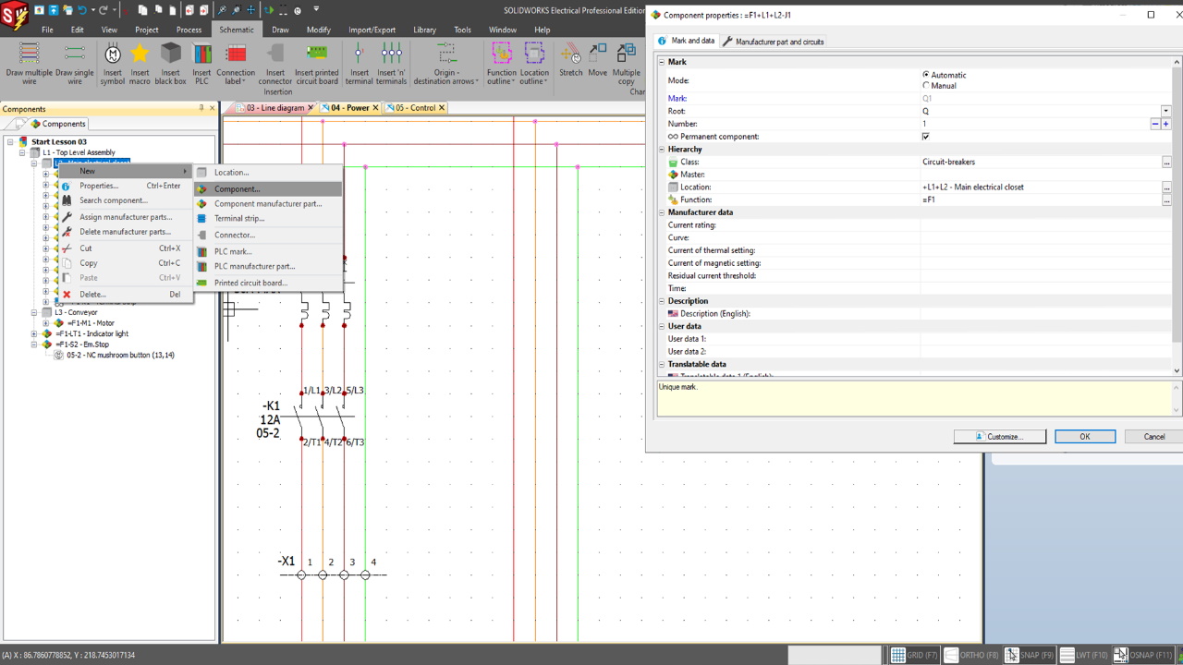Choose Terminal strip... from submenu
1183x665 pixels.
pos(268,218)
